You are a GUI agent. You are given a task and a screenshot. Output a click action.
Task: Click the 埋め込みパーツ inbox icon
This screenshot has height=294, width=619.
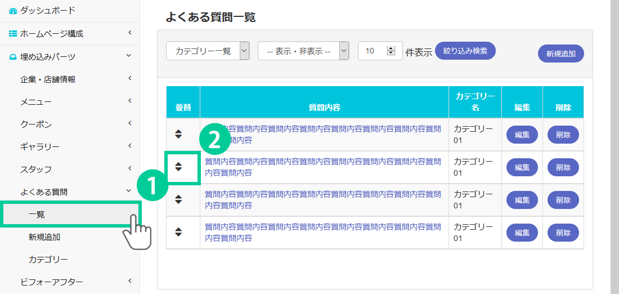[x=13, y=56]
